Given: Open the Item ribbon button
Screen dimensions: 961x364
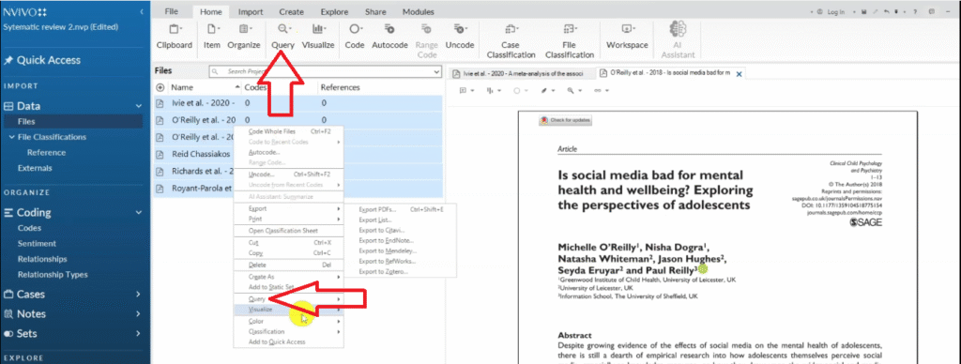Looking at the screenshot, I should click(212, 37).
